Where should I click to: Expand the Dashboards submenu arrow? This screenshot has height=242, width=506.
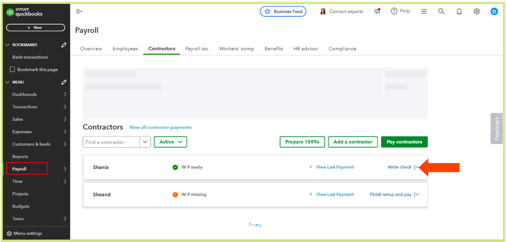[65, 95]
